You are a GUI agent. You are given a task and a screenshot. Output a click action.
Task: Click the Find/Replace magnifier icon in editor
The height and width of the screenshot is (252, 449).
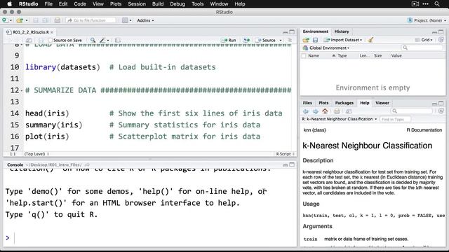93,41
